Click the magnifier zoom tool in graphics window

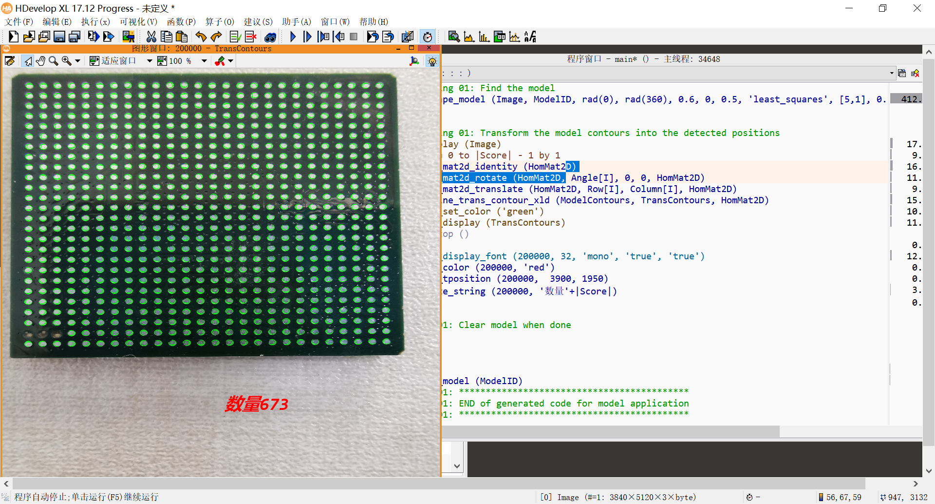tap(53, 61)
